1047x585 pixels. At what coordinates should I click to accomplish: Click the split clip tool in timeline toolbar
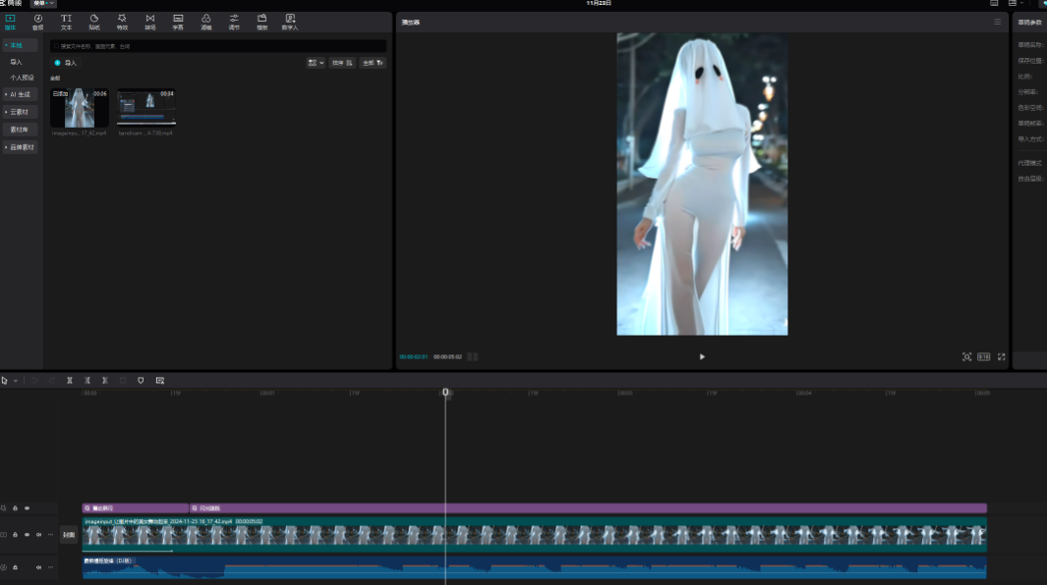[x=70, y=380]
